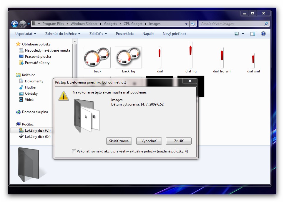This screenshot has width=284, height=202.
Task: Open the Usporiadať menu
Action: click(x=26, y=34)
